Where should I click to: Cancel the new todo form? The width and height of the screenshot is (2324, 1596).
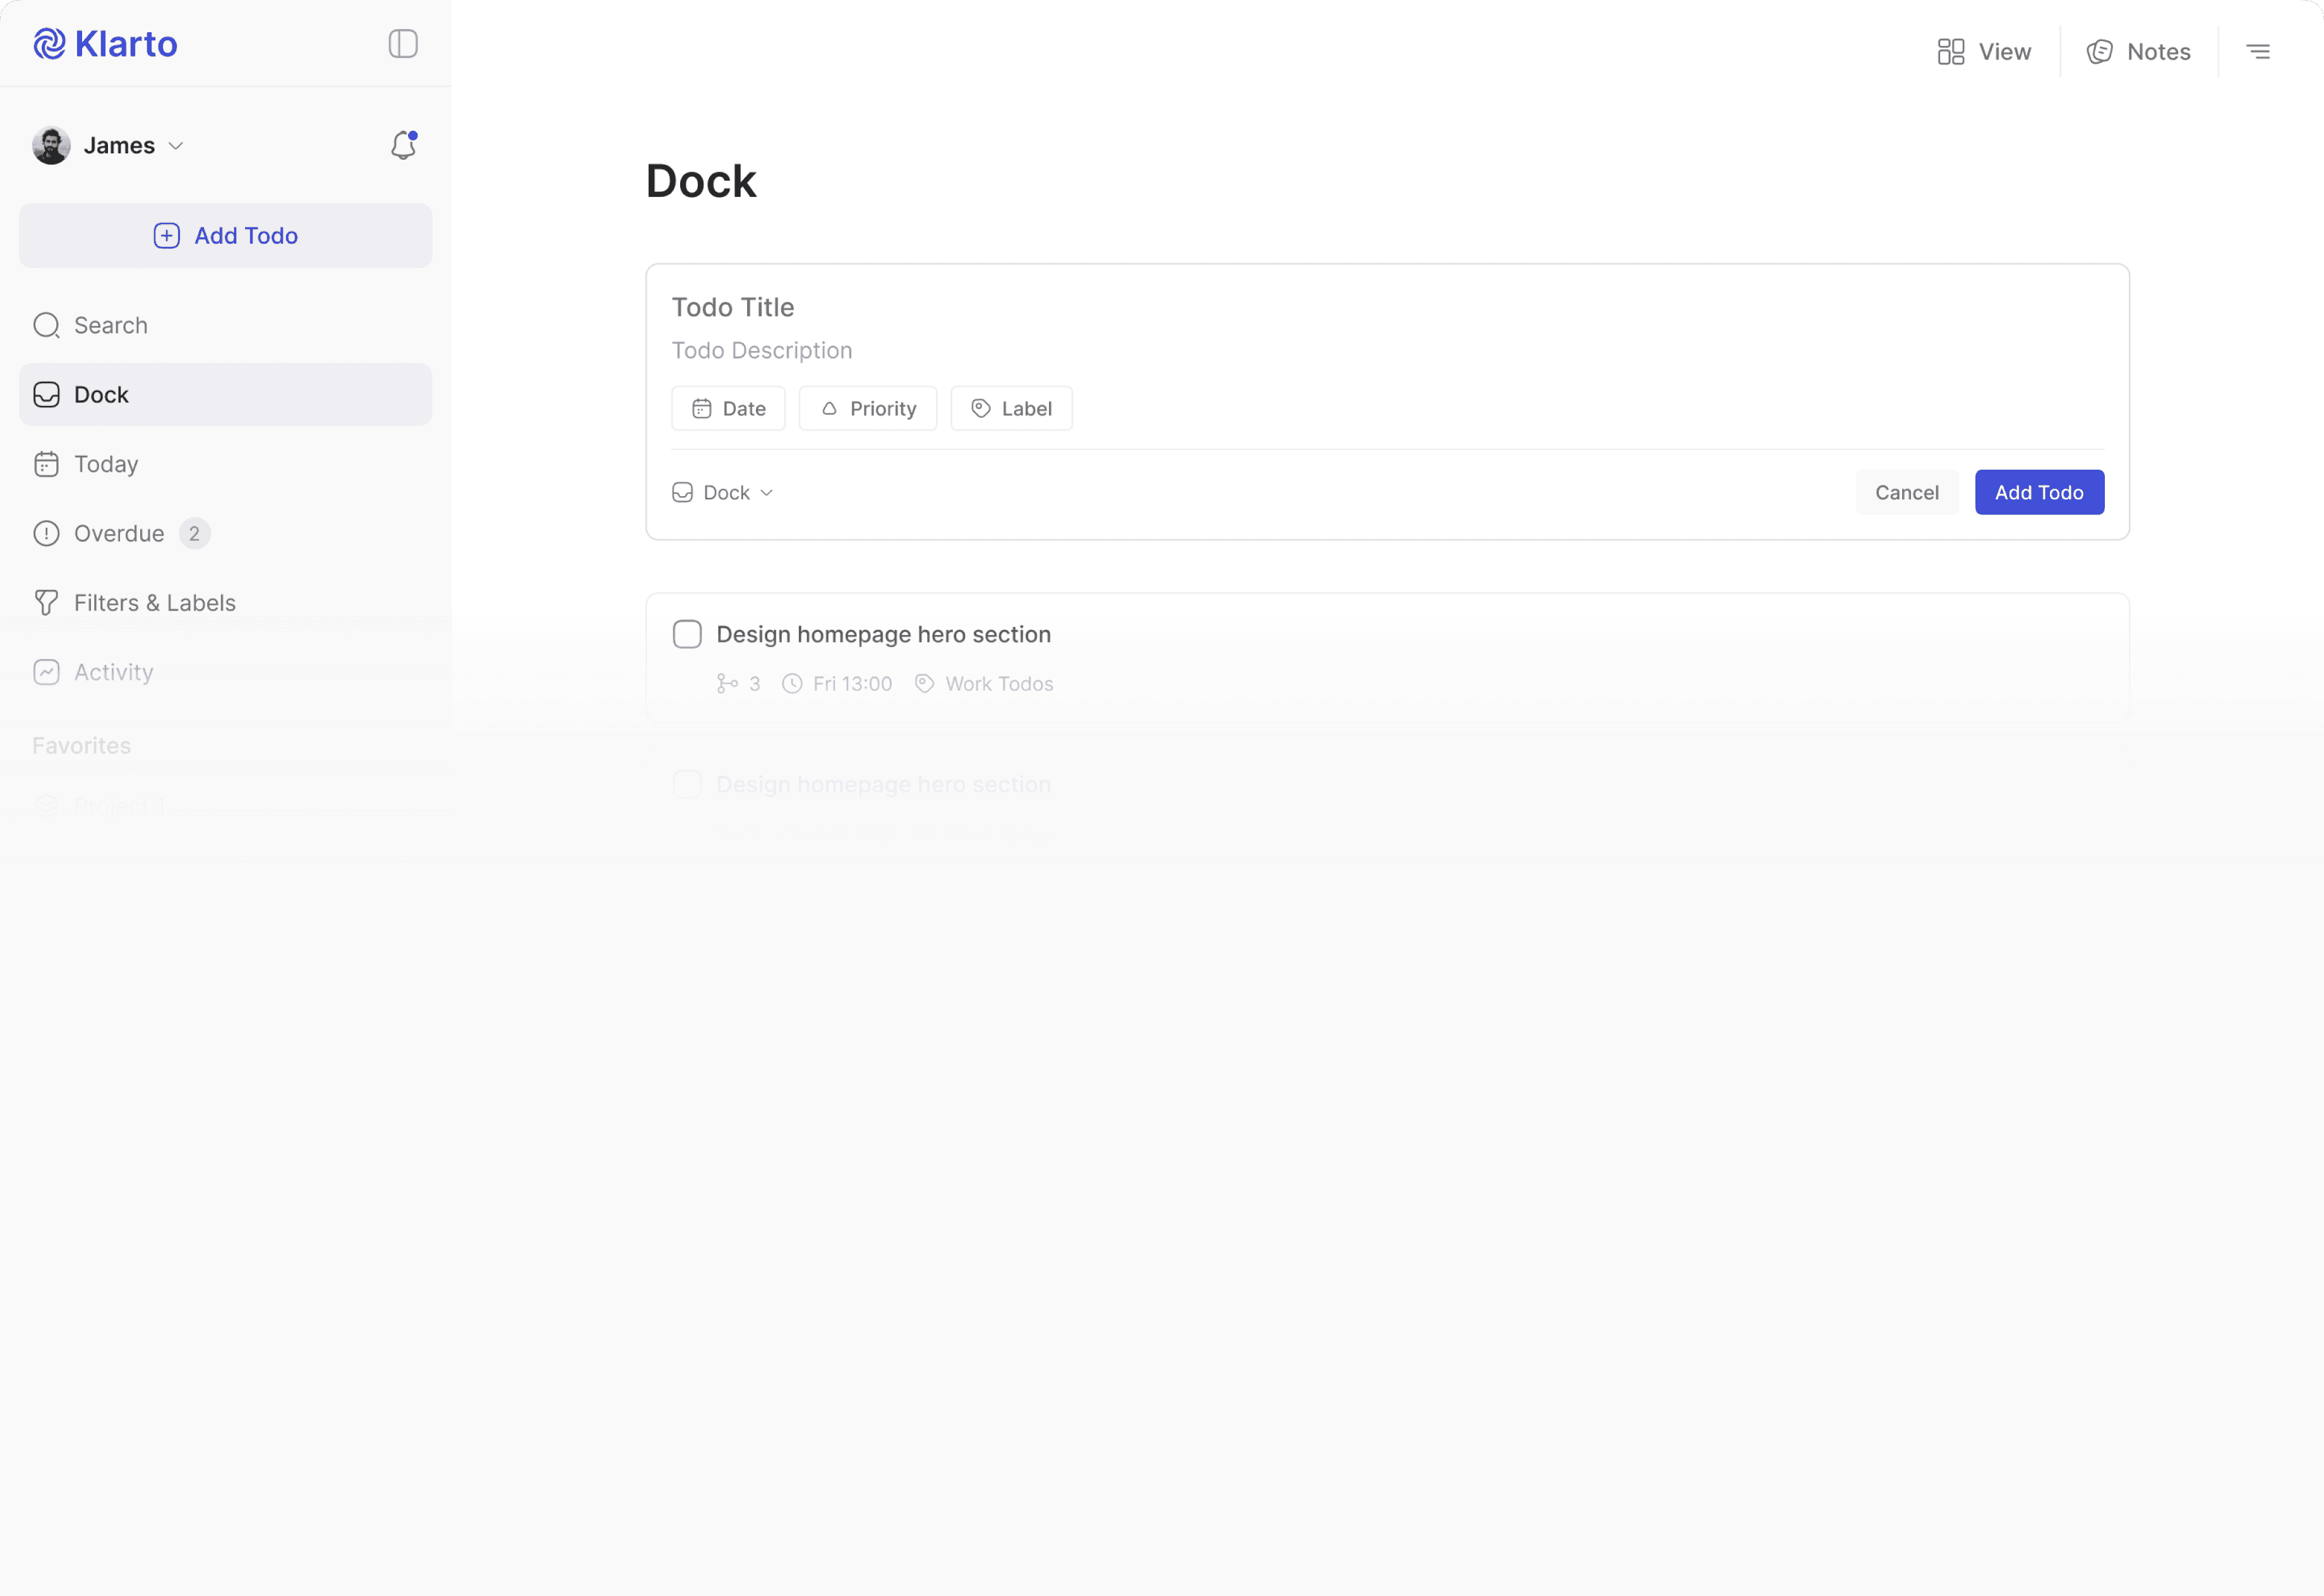click(1906, 493)
